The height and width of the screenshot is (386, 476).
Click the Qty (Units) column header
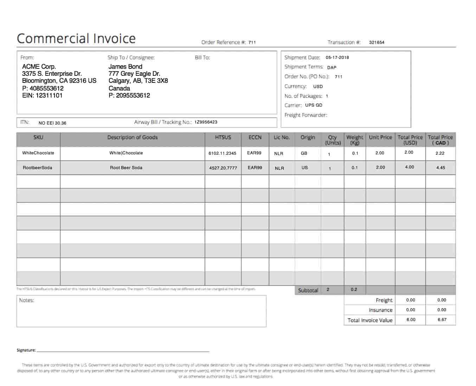333,140
